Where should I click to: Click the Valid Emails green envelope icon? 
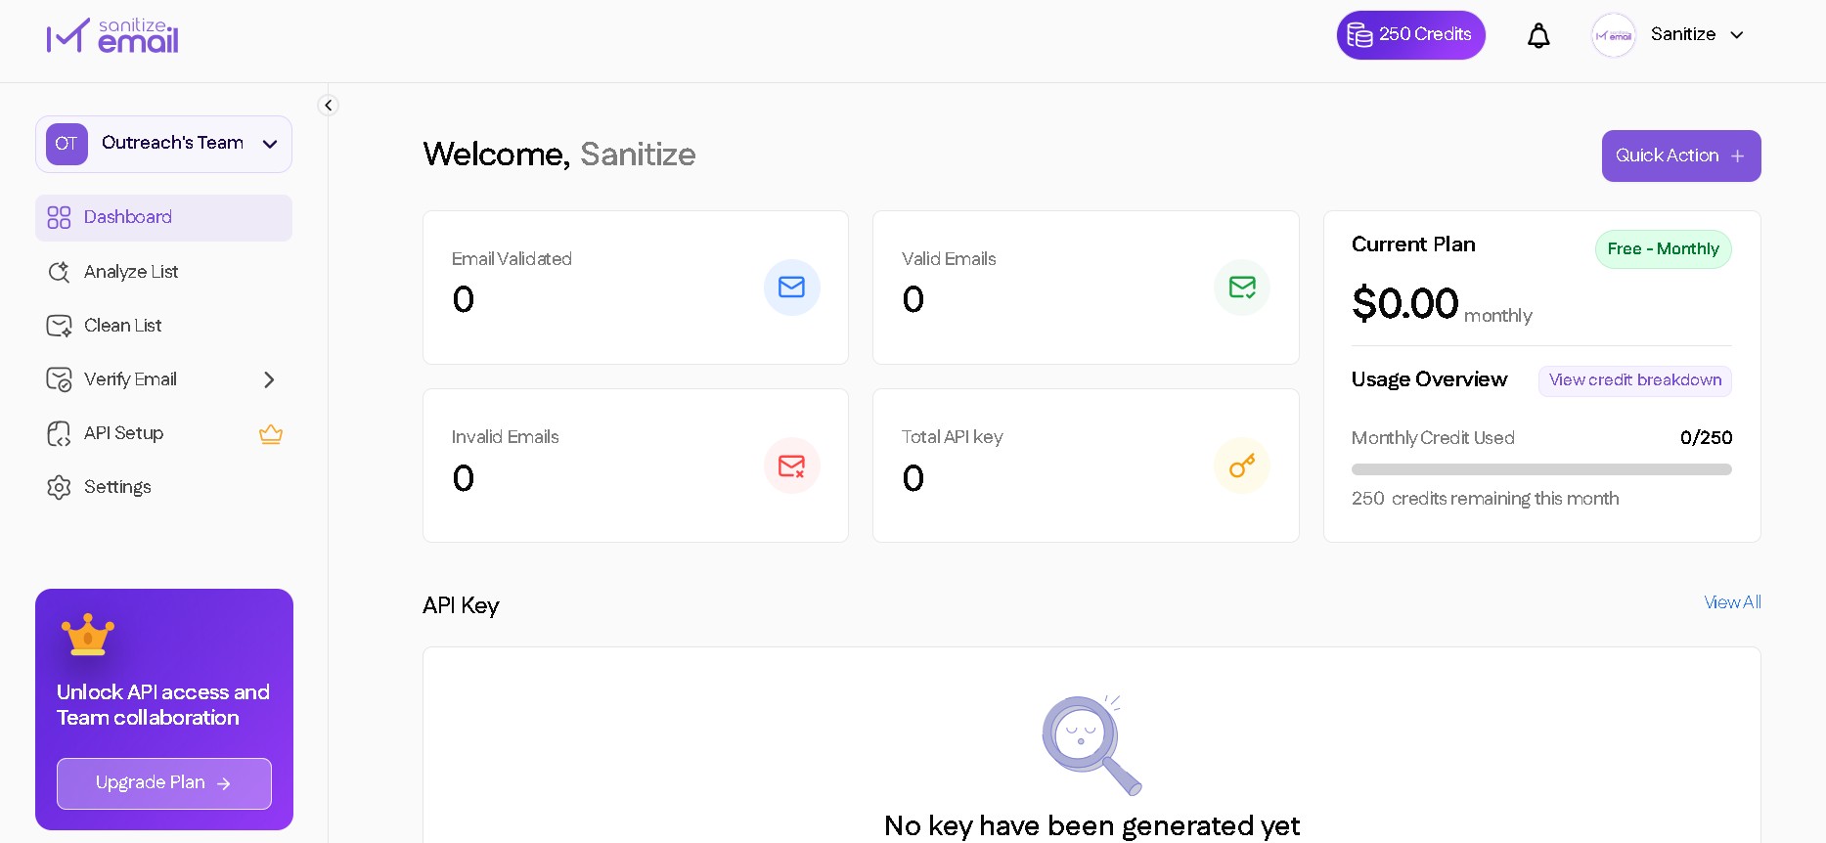click(x=1242, y=288)
